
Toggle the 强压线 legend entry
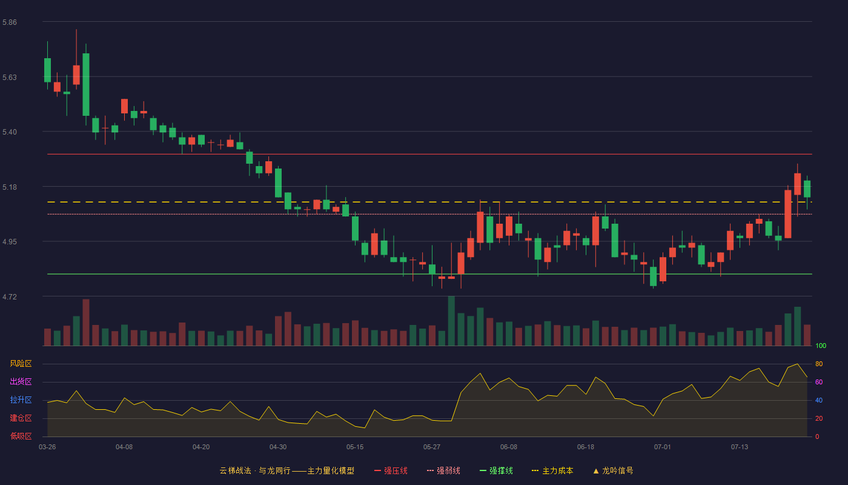(x=391, y=470)
